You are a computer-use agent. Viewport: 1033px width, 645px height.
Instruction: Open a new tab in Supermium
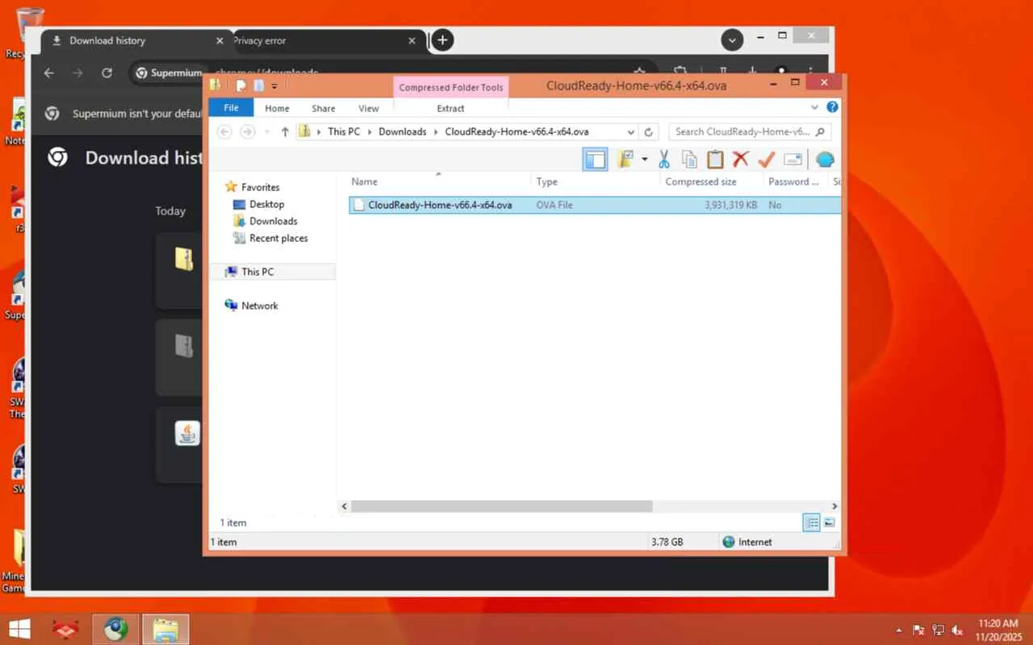(442, 40)
